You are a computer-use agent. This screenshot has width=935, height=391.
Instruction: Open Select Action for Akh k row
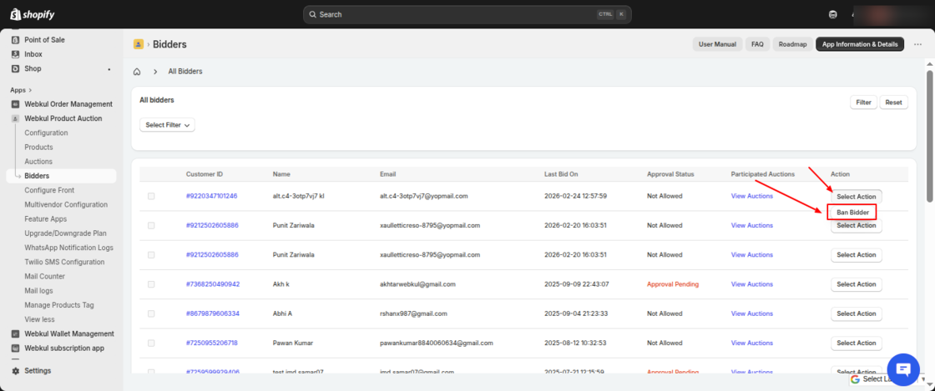[x=857, y=284]
